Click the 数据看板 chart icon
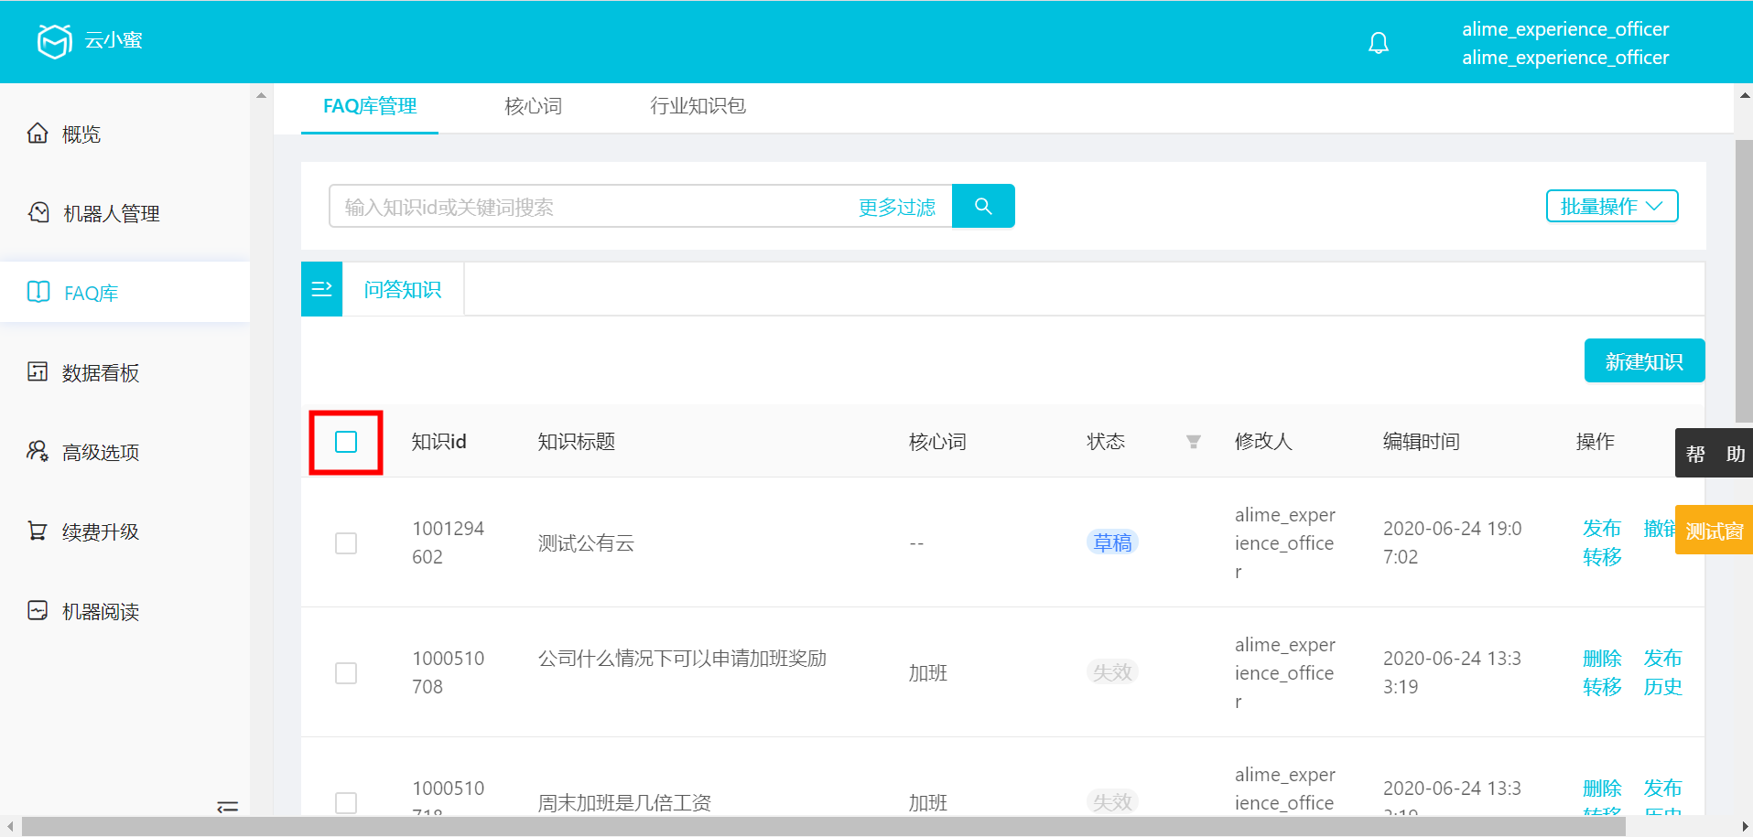 click(x=38, y=371)
